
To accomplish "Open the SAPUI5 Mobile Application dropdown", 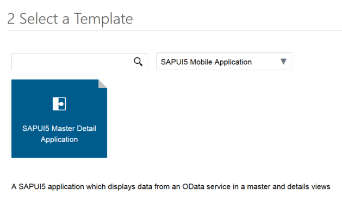I will pyautogui.click(x=224, y=62).
